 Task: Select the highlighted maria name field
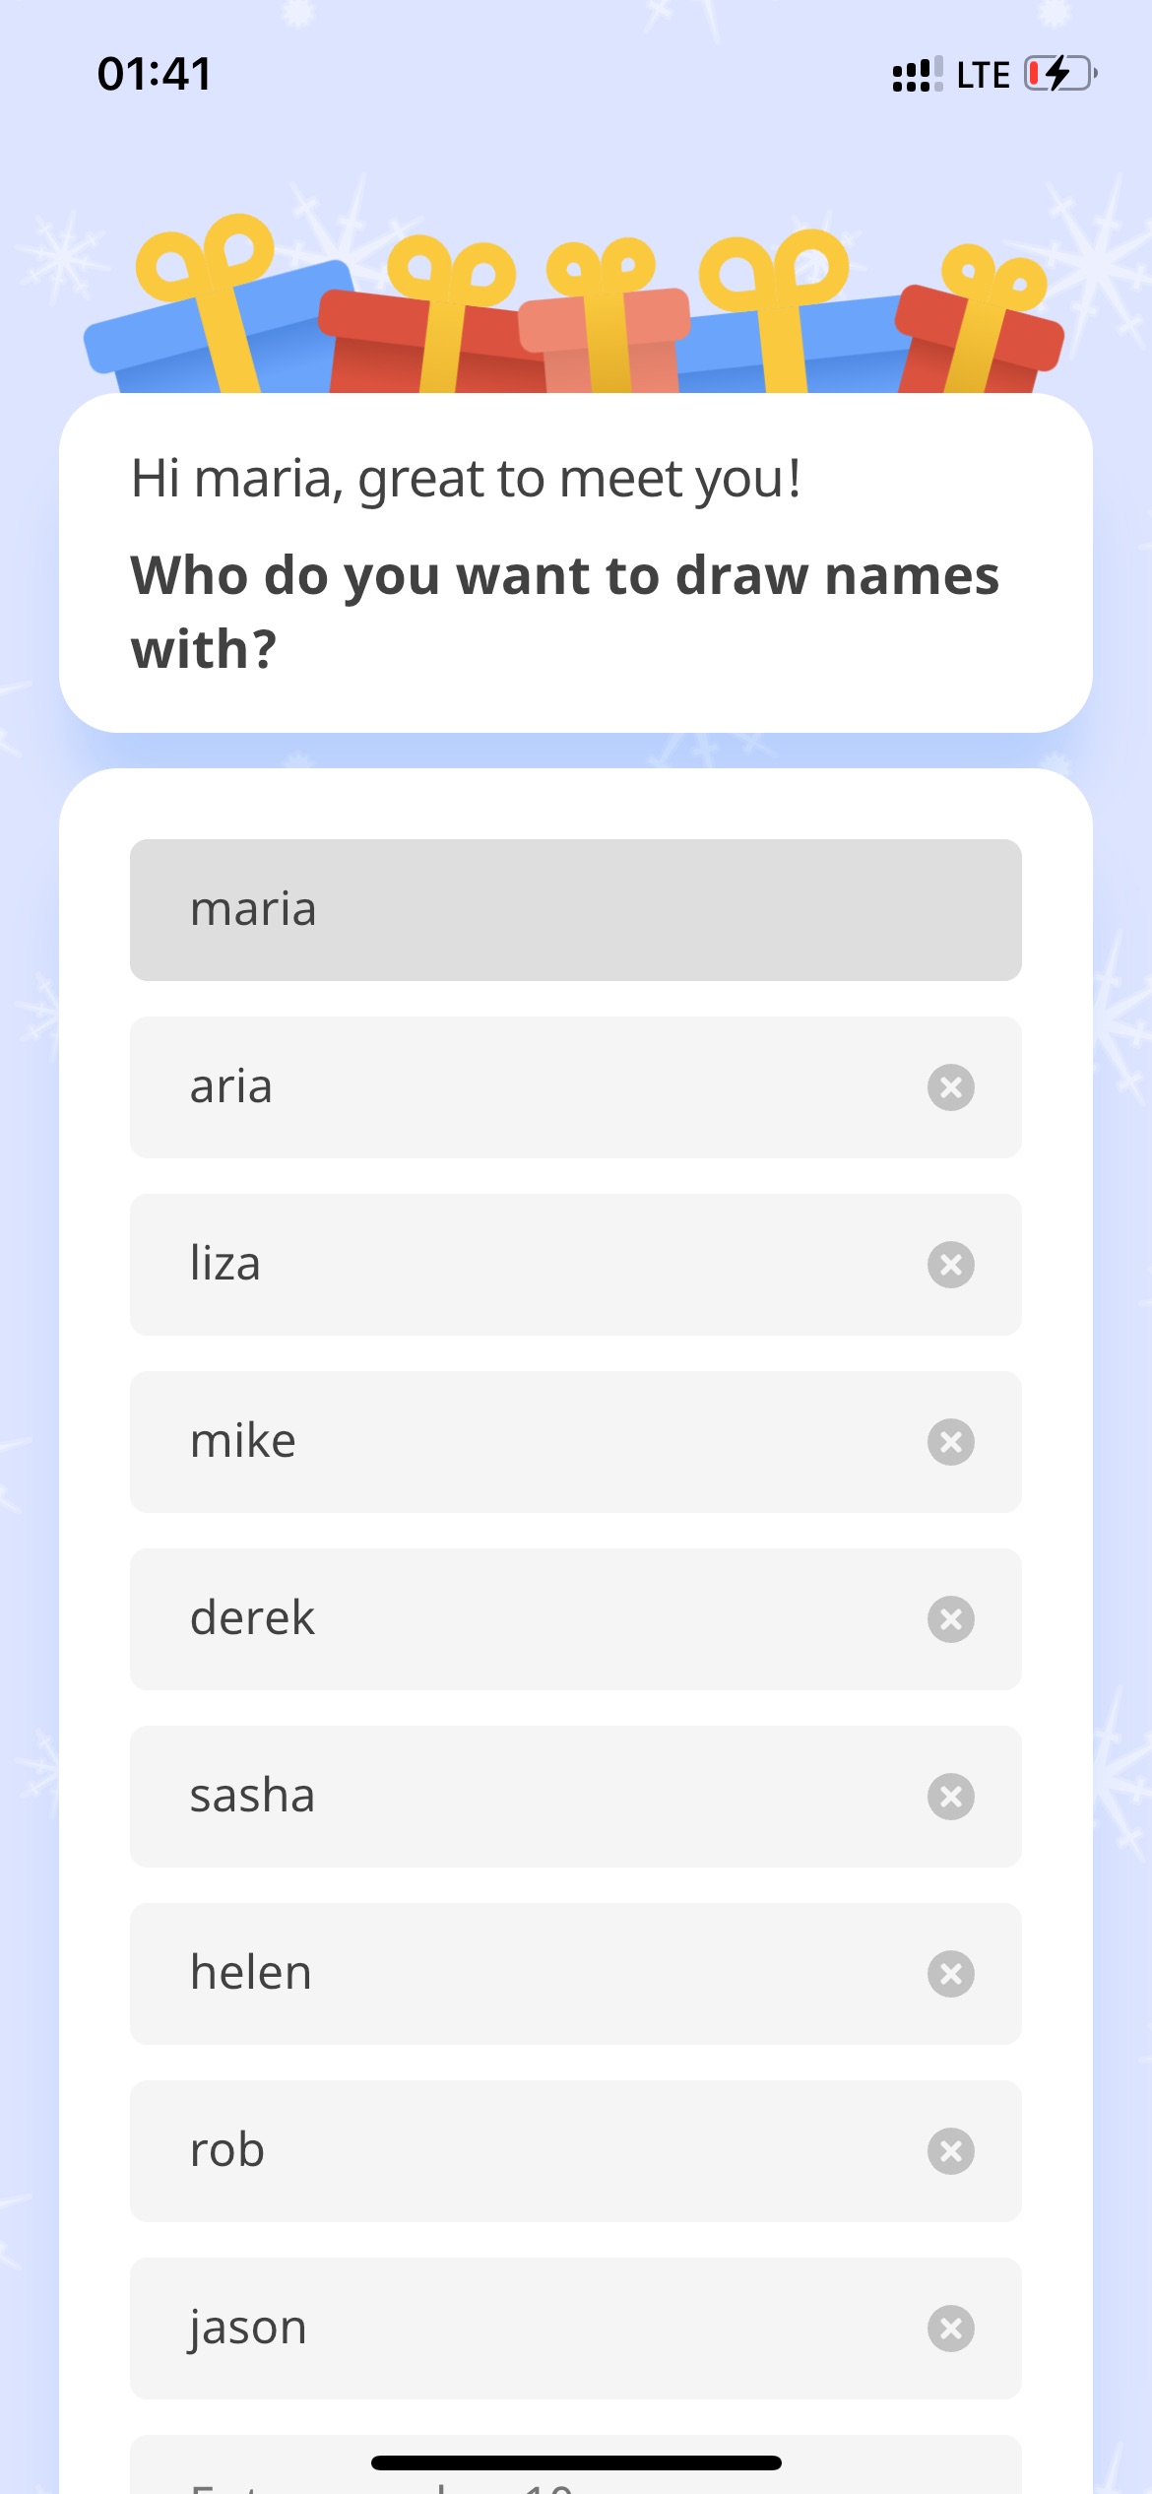(x=492, y=909)
